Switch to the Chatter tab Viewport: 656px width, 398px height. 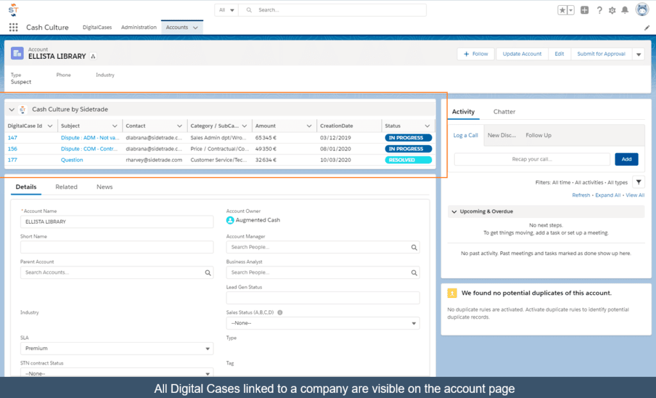point(504,112)
